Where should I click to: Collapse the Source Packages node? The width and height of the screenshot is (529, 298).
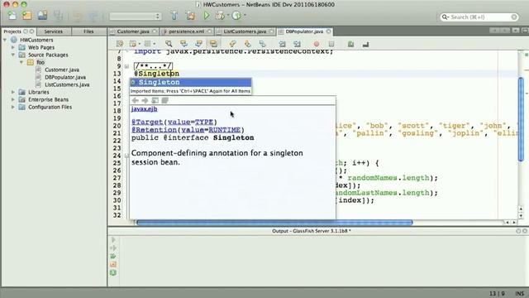click(x=13, y=55)
